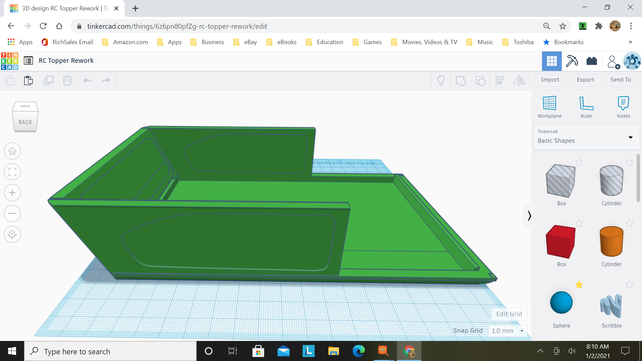This screenshot has width=642, height=361.
Task: Click the RC Topper Rework browser tab
Action: coord(64,8)
